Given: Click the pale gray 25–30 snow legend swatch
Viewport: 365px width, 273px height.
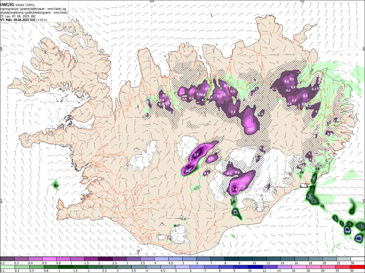Looking at the screenshot, I should tap(343, 259).
